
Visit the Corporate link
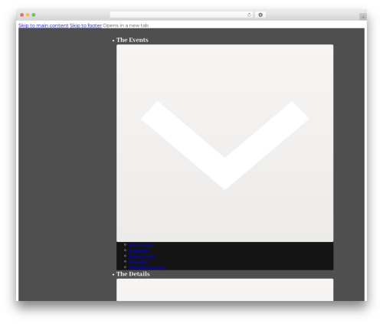click(138, 261)
